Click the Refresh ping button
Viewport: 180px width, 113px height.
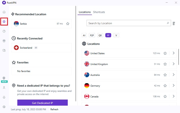coord(54,109)
